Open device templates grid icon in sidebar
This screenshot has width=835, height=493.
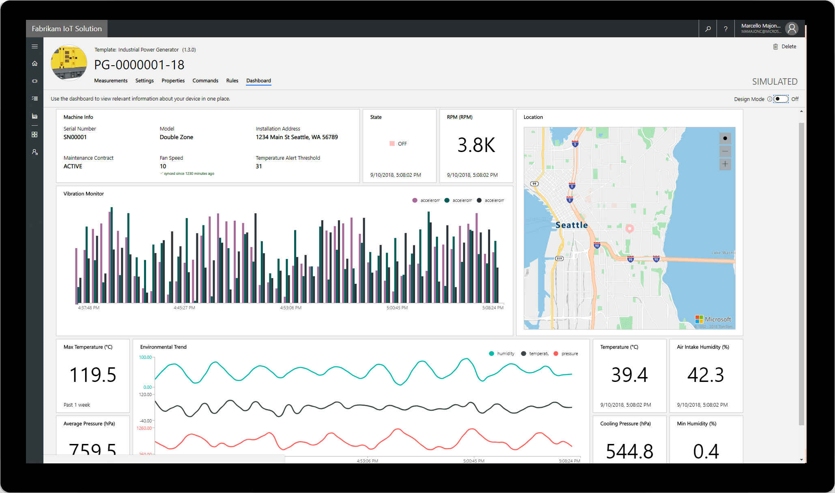pos(34,134)
